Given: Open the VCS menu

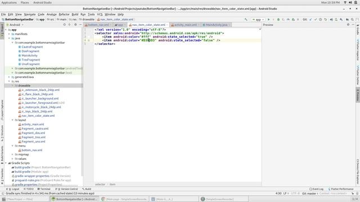Looking at the screenshot, I should point(100,14).
